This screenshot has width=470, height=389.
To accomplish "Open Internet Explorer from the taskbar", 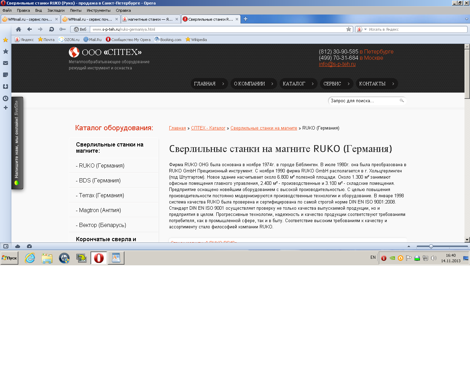I will click(30, 258).
